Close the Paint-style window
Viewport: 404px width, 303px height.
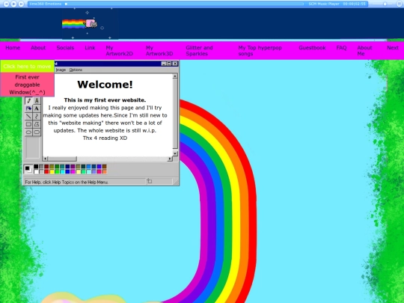(175, 64)
